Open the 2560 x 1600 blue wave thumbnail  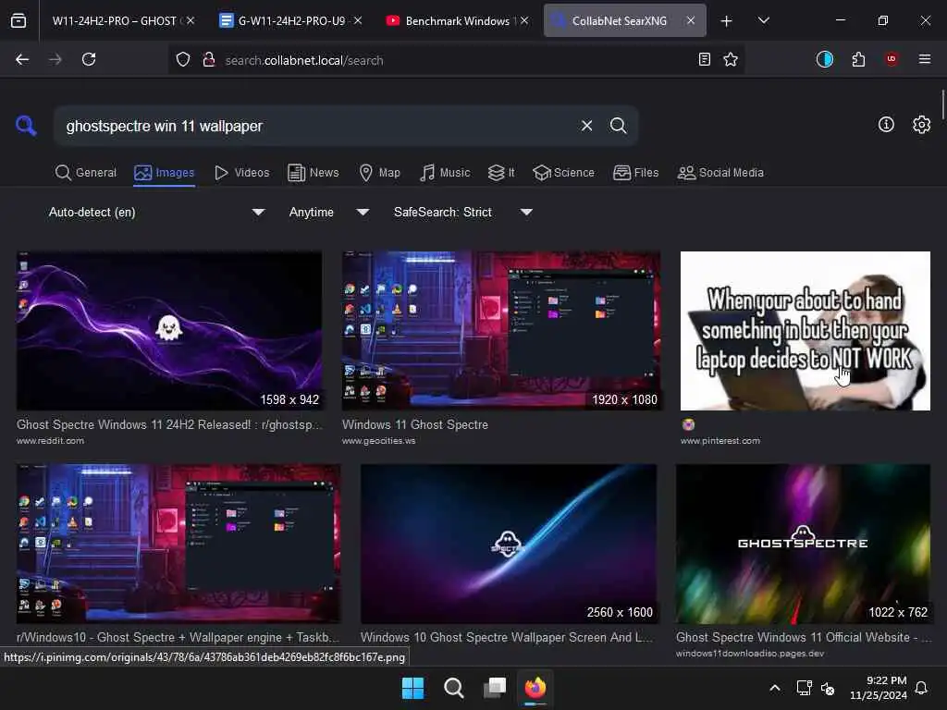(x=509, y=544)
